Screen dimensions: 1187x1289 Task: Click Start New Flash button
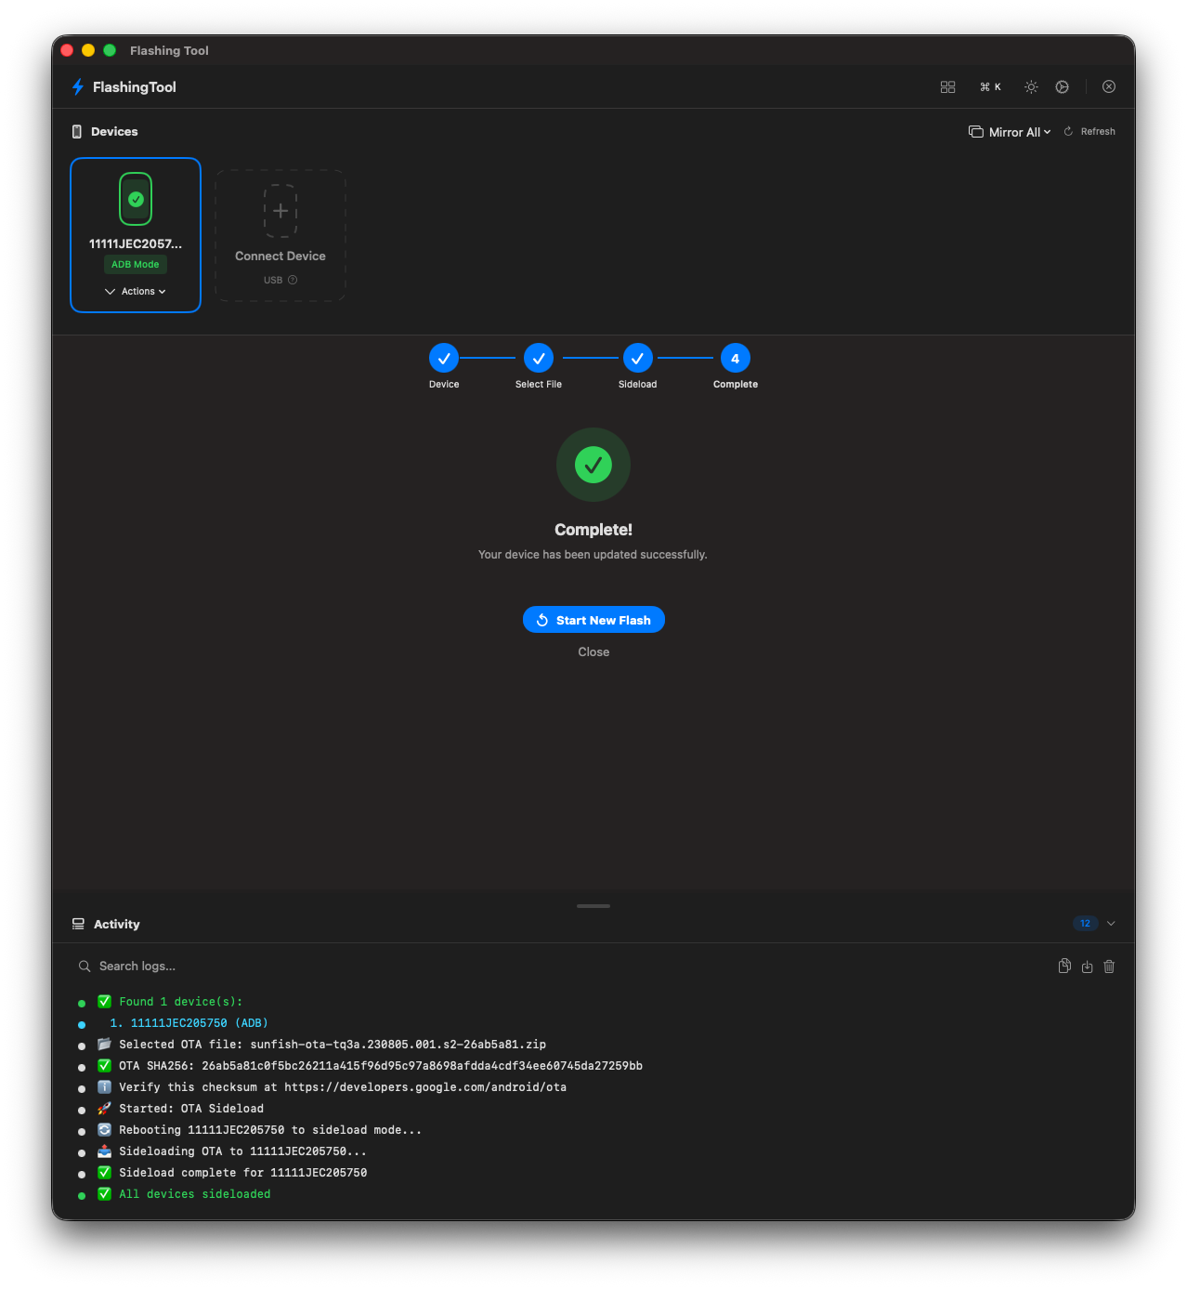point(593,620)
